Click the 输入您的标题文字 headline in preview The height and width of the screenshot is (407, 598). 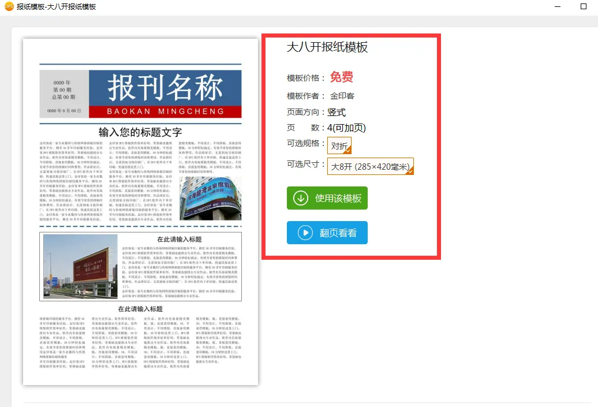(x=140, y=132)
